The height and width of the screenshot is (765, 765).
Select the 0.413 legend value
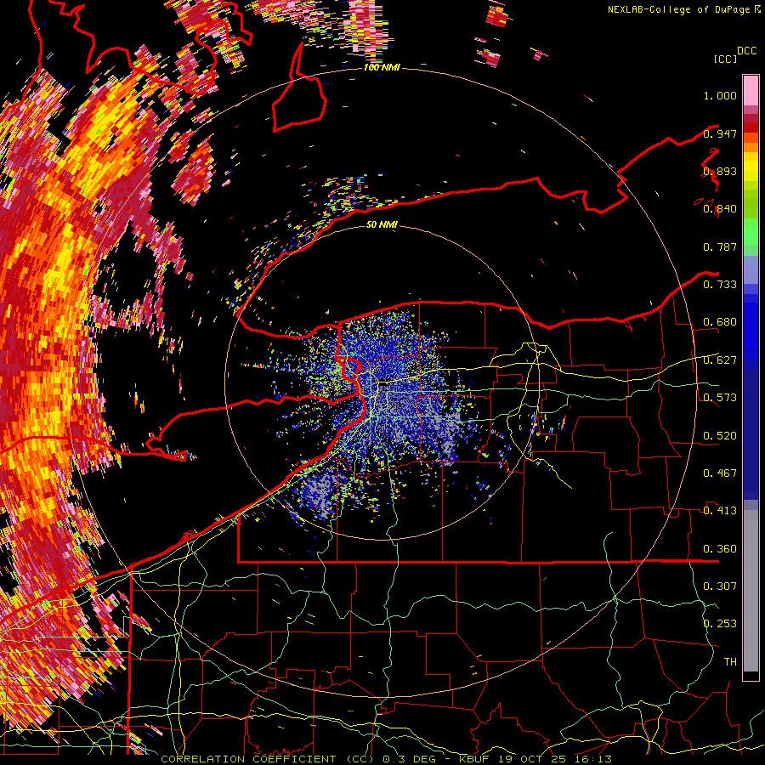click(x=720, y=511)
